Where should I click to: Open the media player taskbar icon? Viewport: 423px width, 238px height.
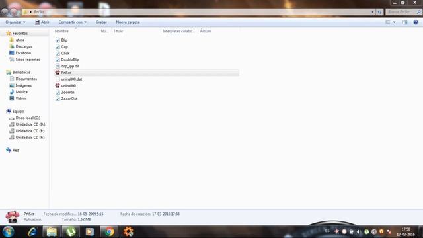point(90,232)
